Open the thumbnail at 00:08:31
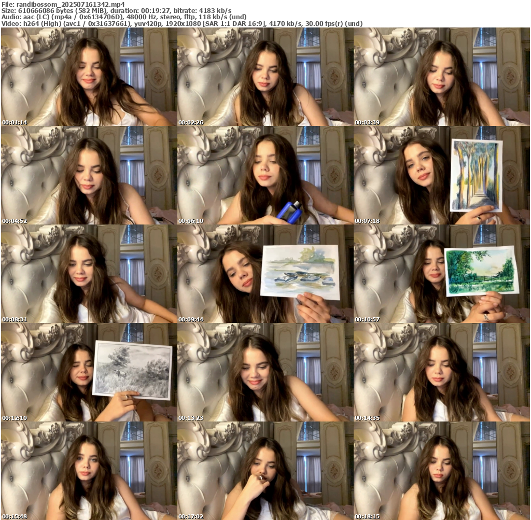Viewport: 531px width, 520px height. 89,274
